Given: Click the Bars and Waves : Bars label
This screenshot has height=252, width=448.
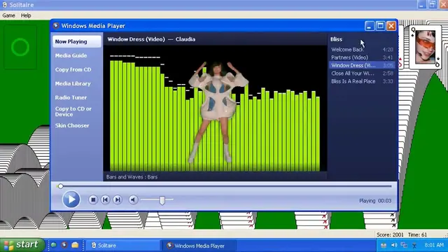Looking at the screenshot, I should (132, 177).
